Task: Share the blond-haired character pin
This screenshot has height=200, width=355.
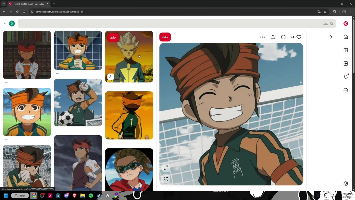Action: [110, 77]
